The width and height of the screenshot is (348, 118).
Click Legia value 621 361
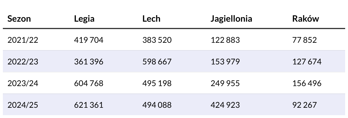tap(89, 105)
